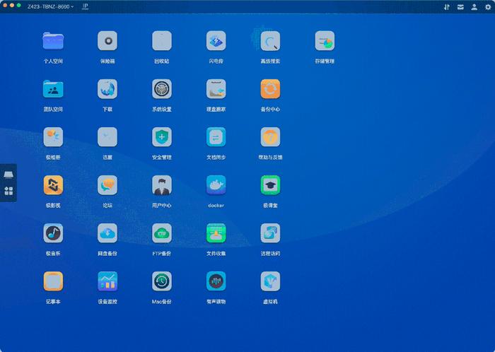This screenshot has width=495, height=352.
Task: Open the transfer tasks arrows icon
Action: click(447, 7)
